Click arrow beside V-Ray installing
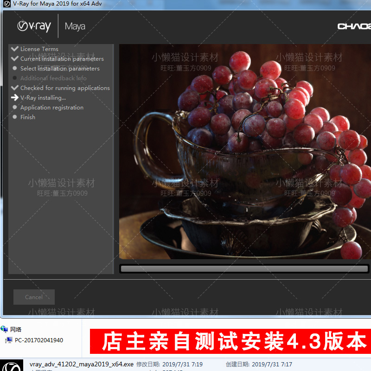Image resolution: width=371 pixels, height=371 pixels. coord(15,97)
